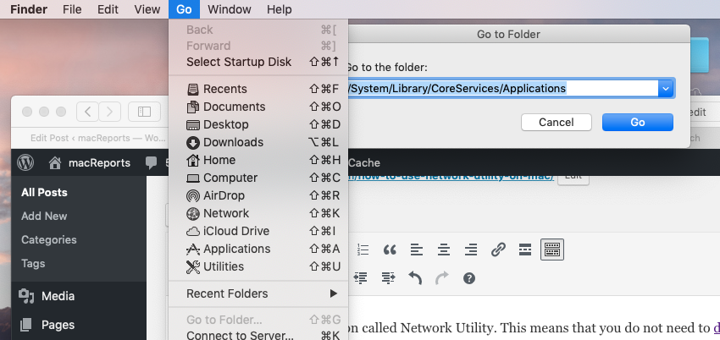This screenshot has height=340, width=720.
Task: Choose Applications in the Go menu
Action: (x=258, y=249)
